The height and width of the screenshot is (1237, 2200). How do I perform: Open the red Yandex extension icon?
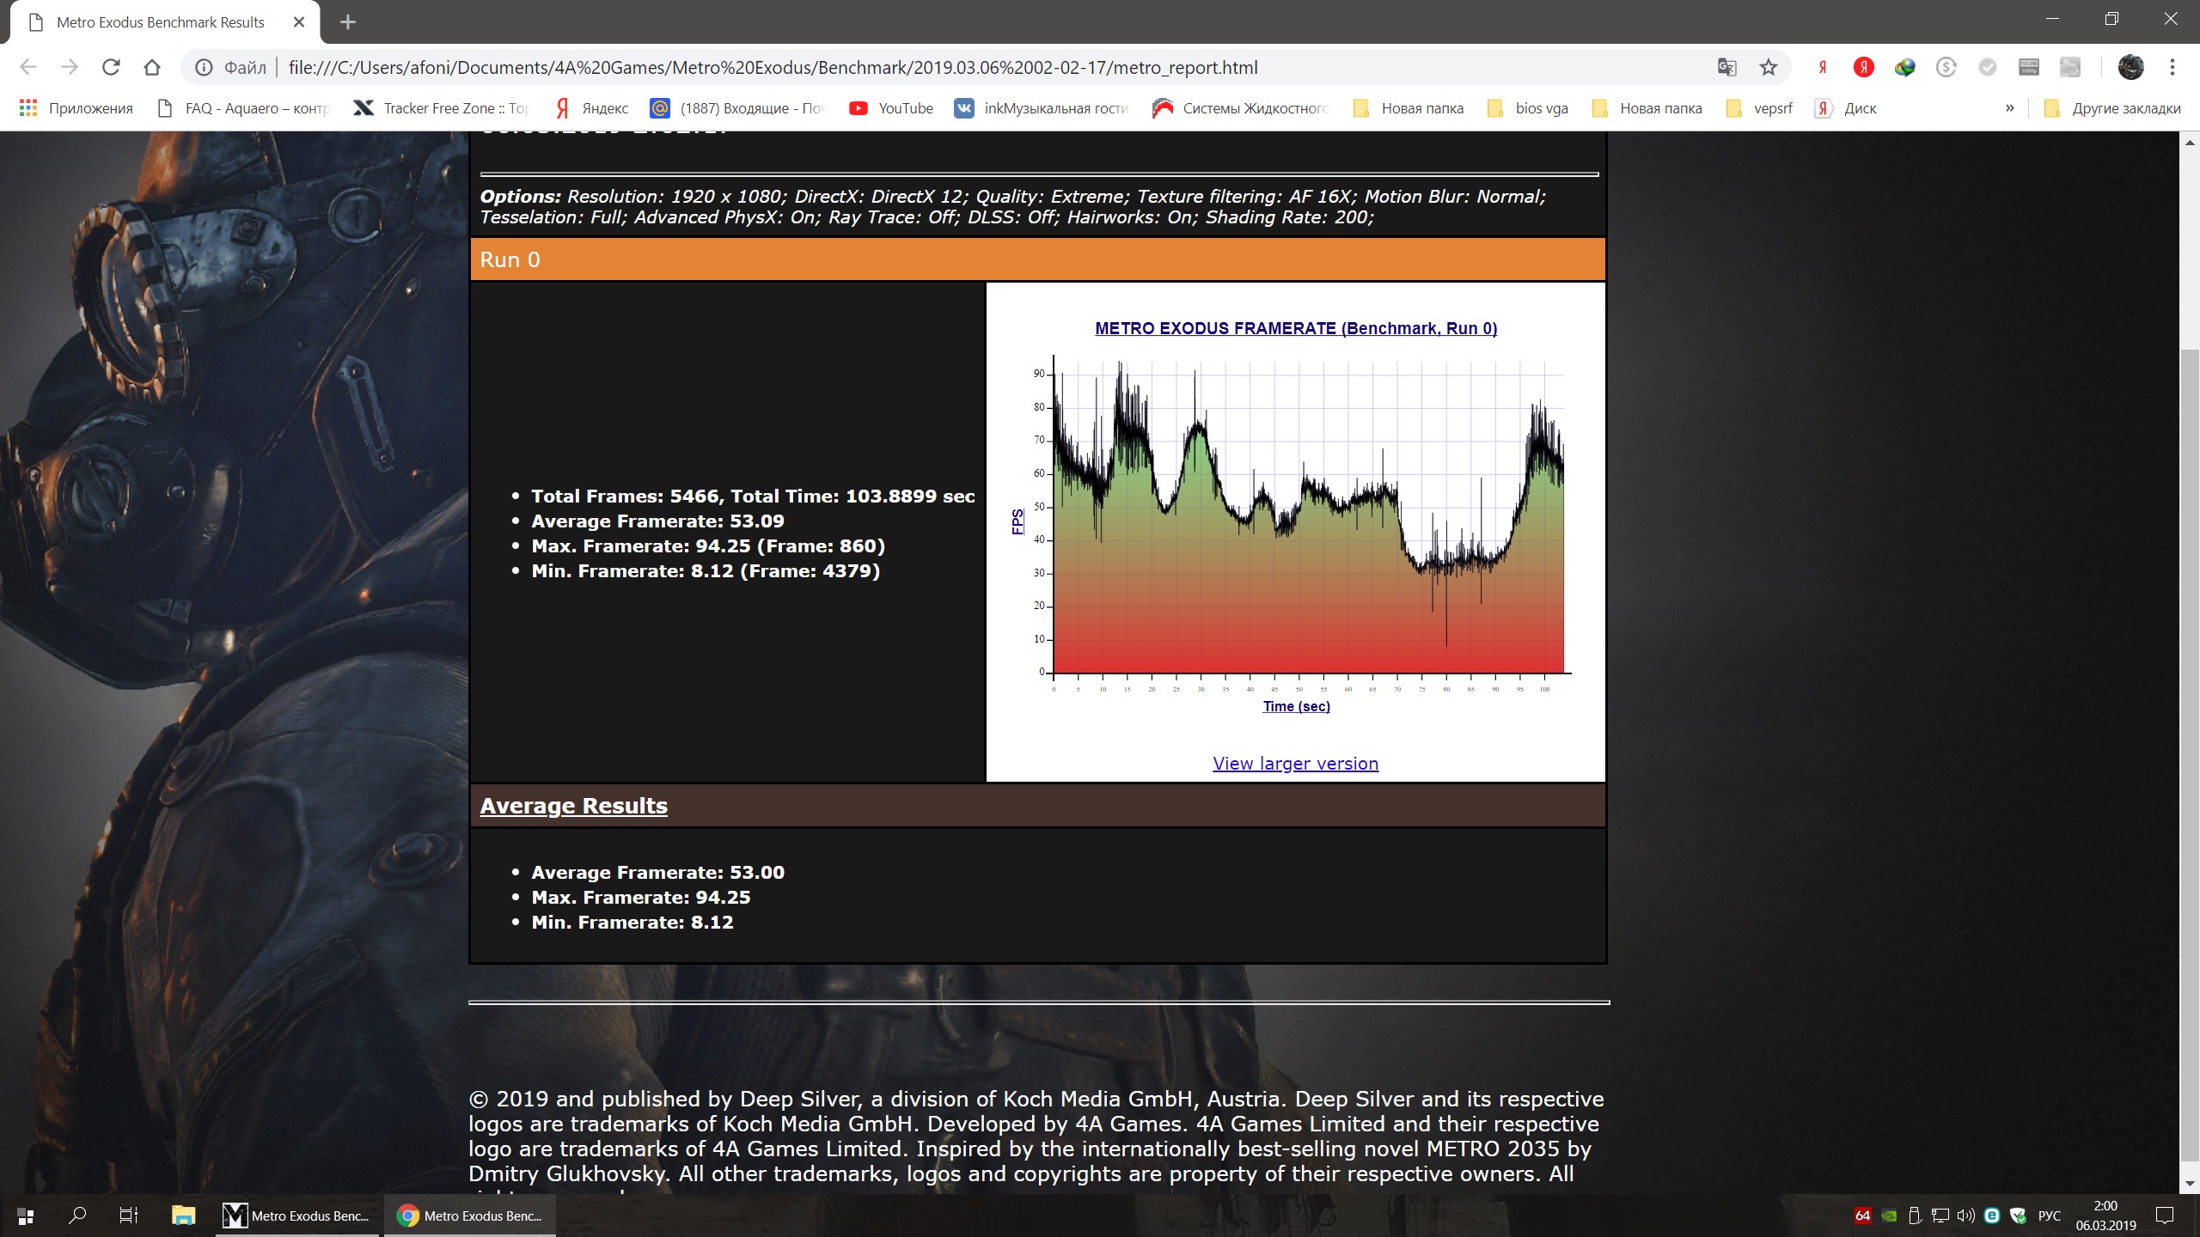pyautogui.click(x=1863, y=67)
